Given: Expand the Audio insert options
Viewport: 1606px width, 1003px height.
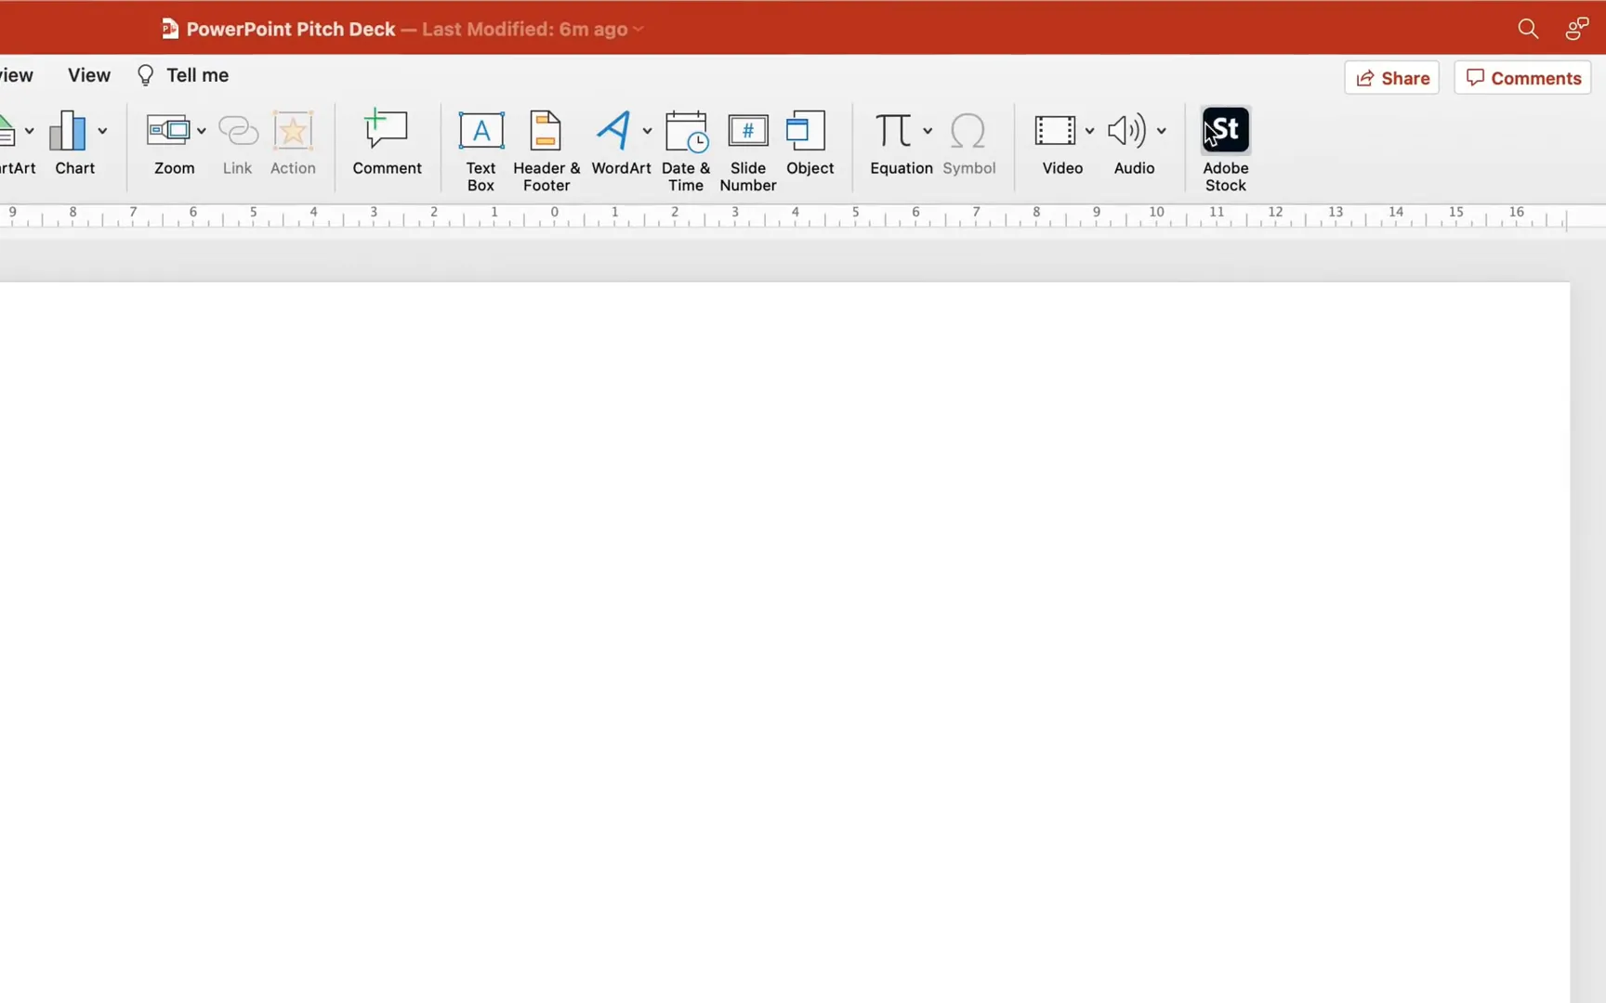Looking at the screenshot, I should point(1164,131).
